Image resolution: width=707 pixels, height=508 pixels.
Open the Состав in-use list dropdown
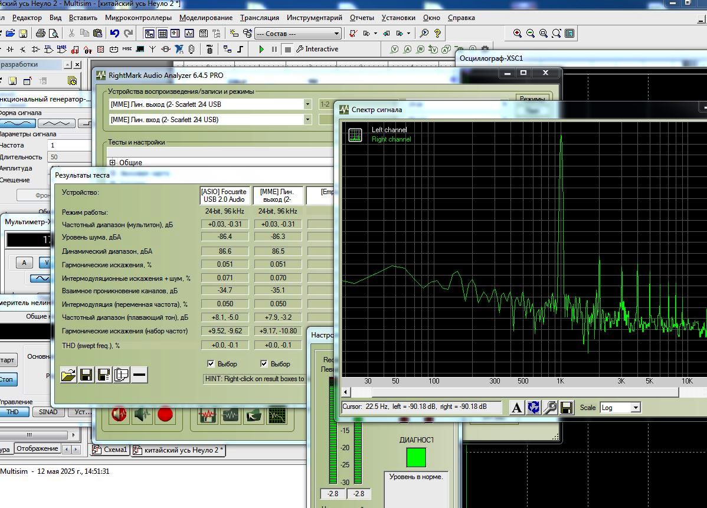coord(336,34)
